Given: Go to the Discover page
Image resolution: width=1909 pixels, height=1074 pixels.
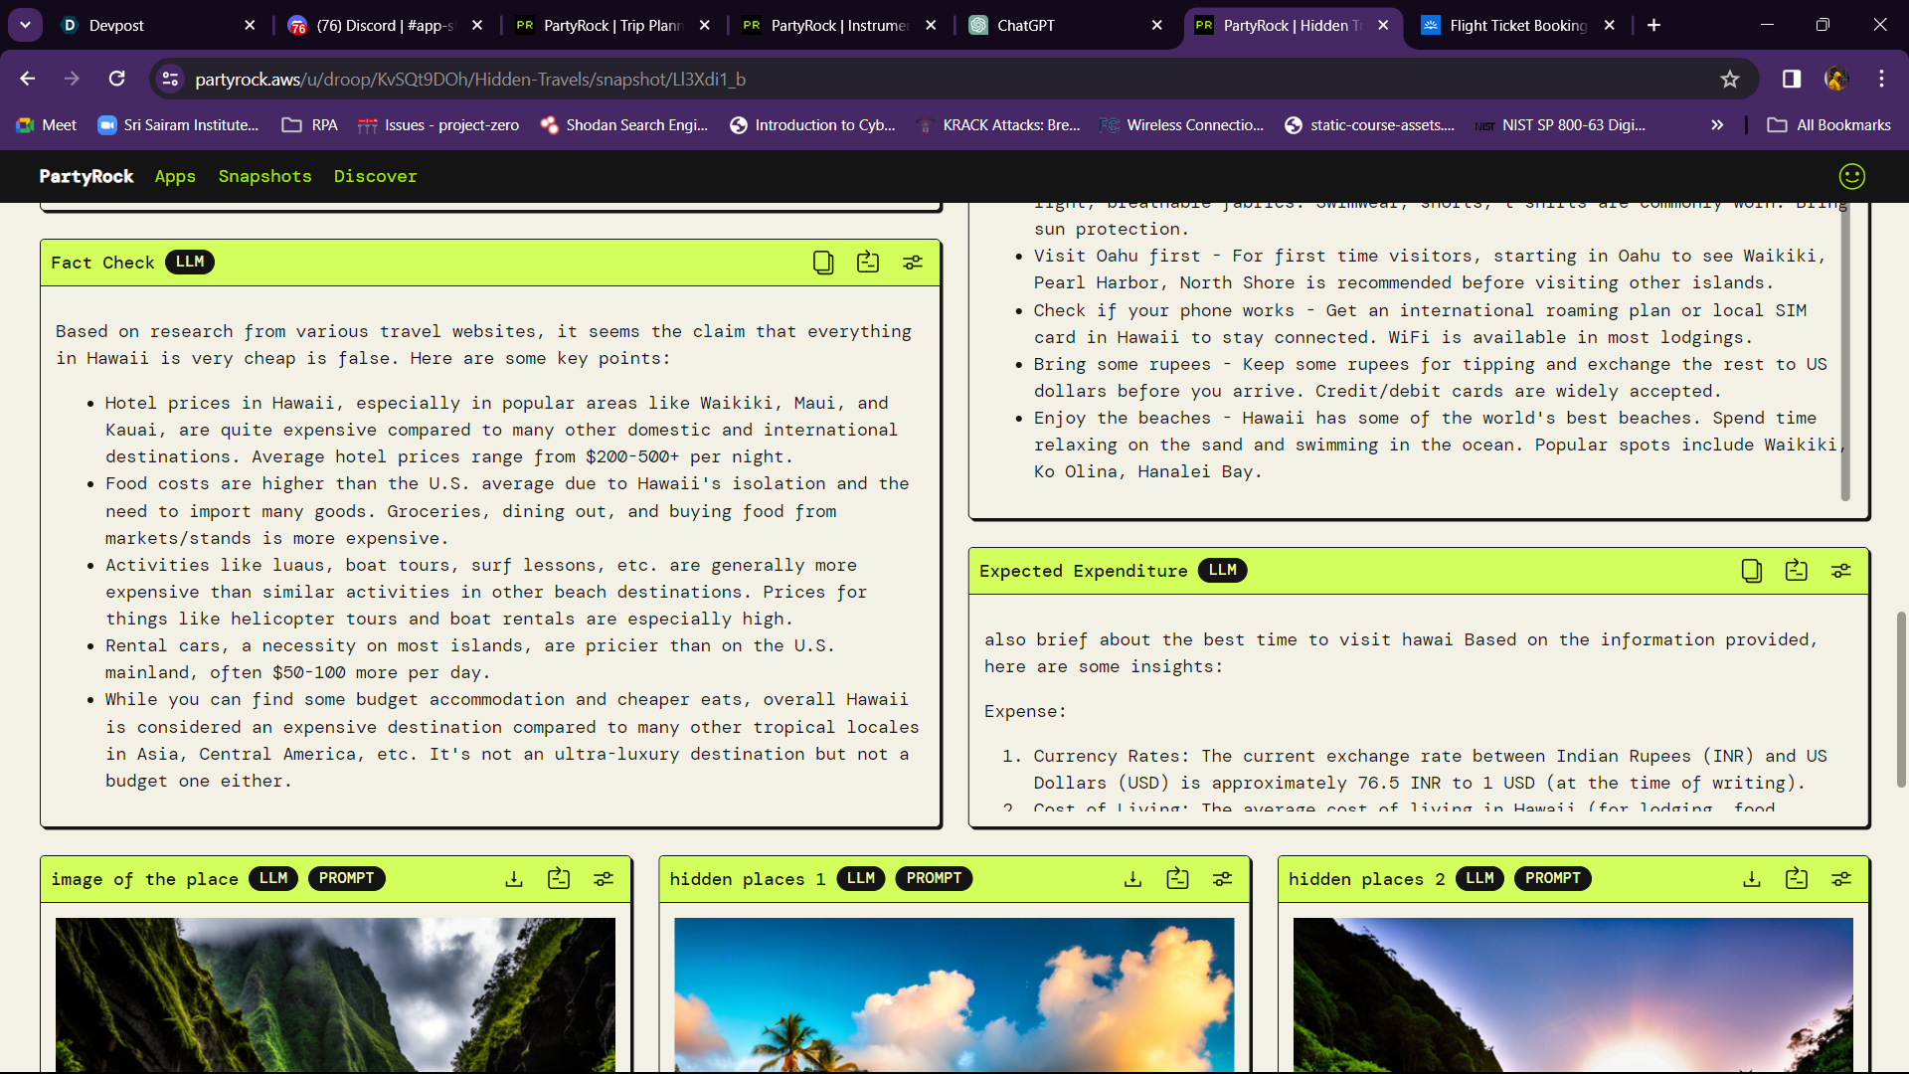Looking at the screenshot, I should point(375,176).
